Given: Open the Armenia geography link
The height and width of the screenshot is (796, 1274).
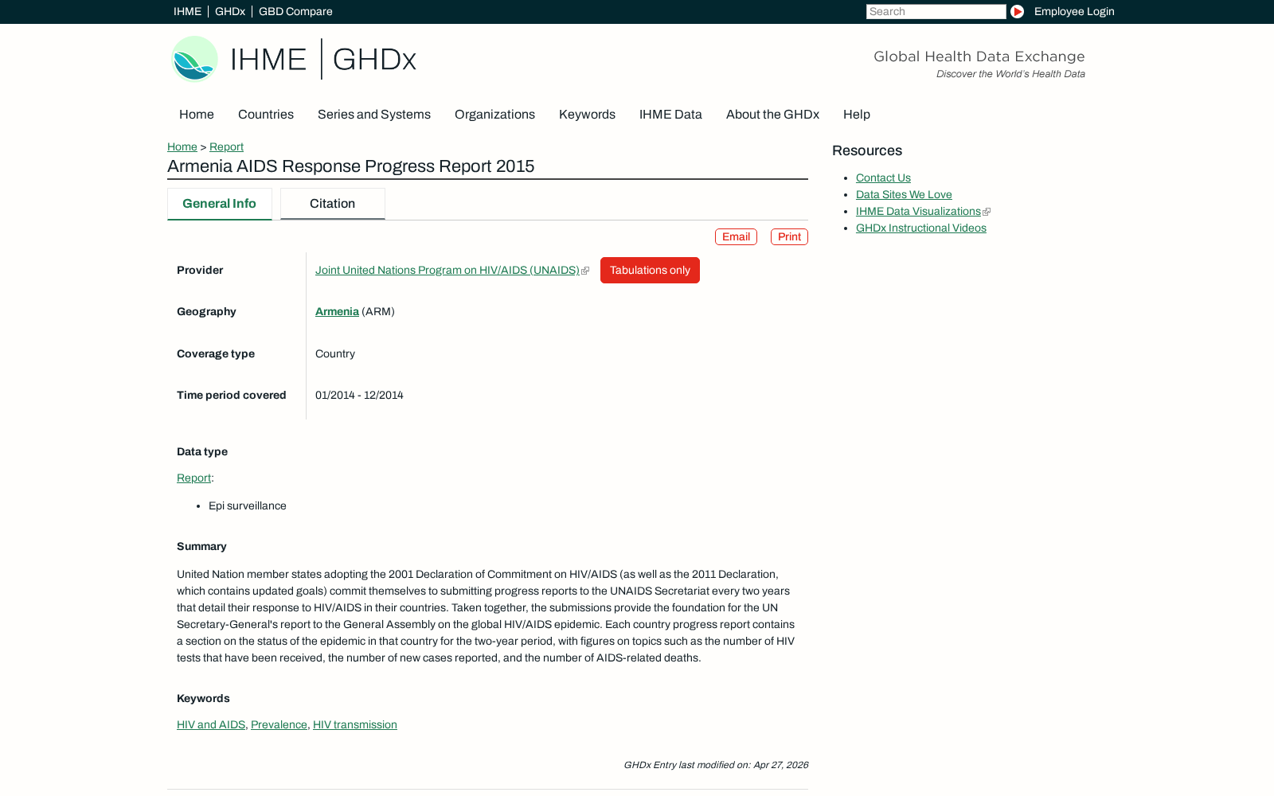Looking at the screenshot, I should point(337,312).
